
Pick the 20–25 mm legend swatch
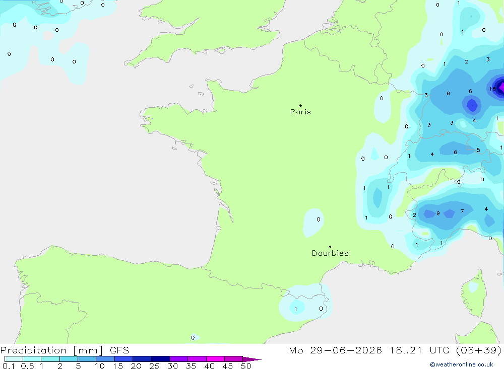tap(142, 359)
